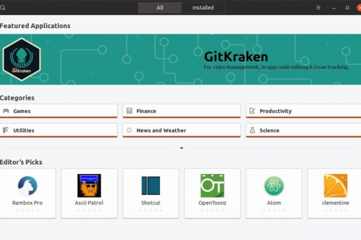The height and width of the screenshot is (240, 361).
Task: Open the Utilities category
Action: pos(58,130)
